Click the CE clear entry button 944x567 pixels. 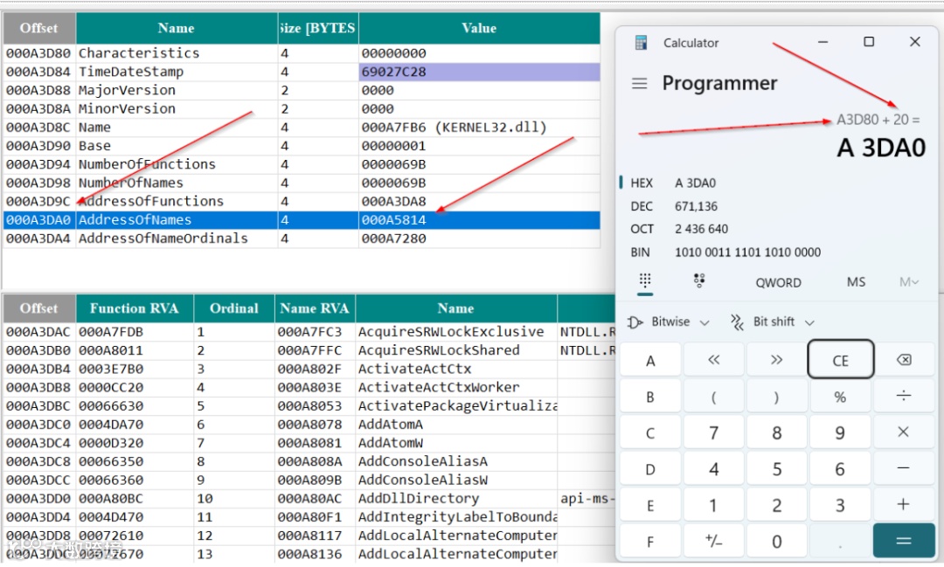pyautogui.click(x=841, y=360)
